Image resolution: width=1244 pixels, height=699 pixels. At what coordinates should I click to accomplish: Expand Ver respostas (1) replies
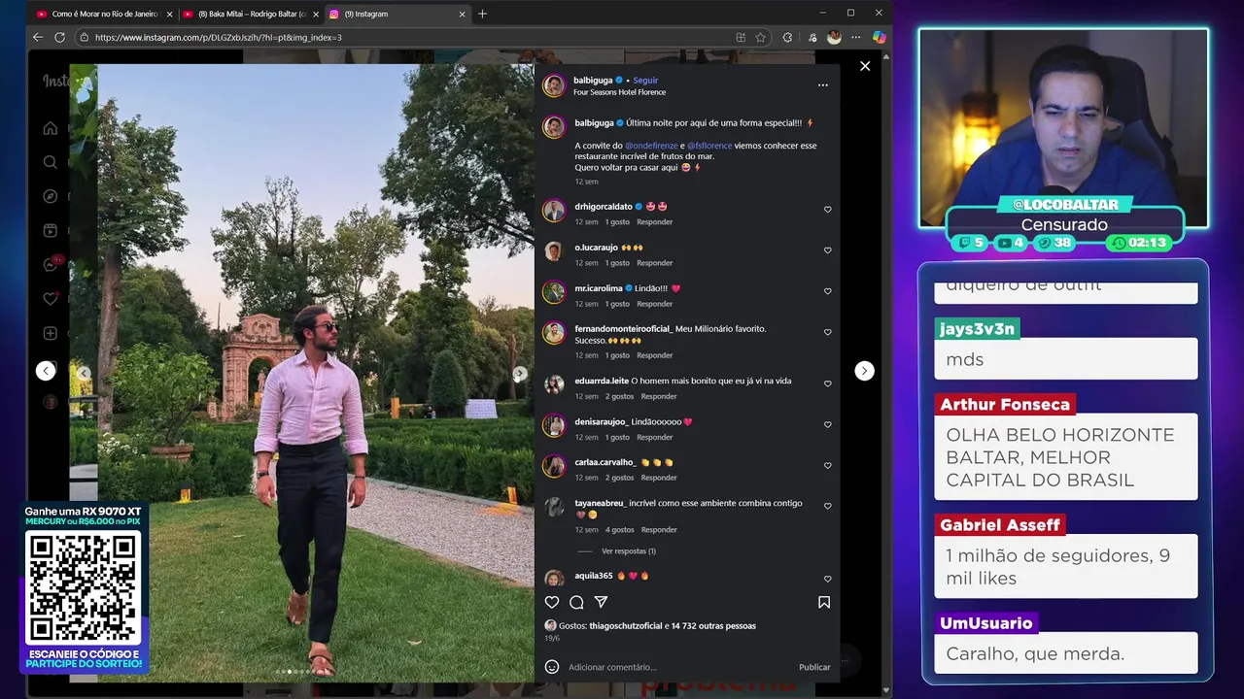tap(628, 551)
